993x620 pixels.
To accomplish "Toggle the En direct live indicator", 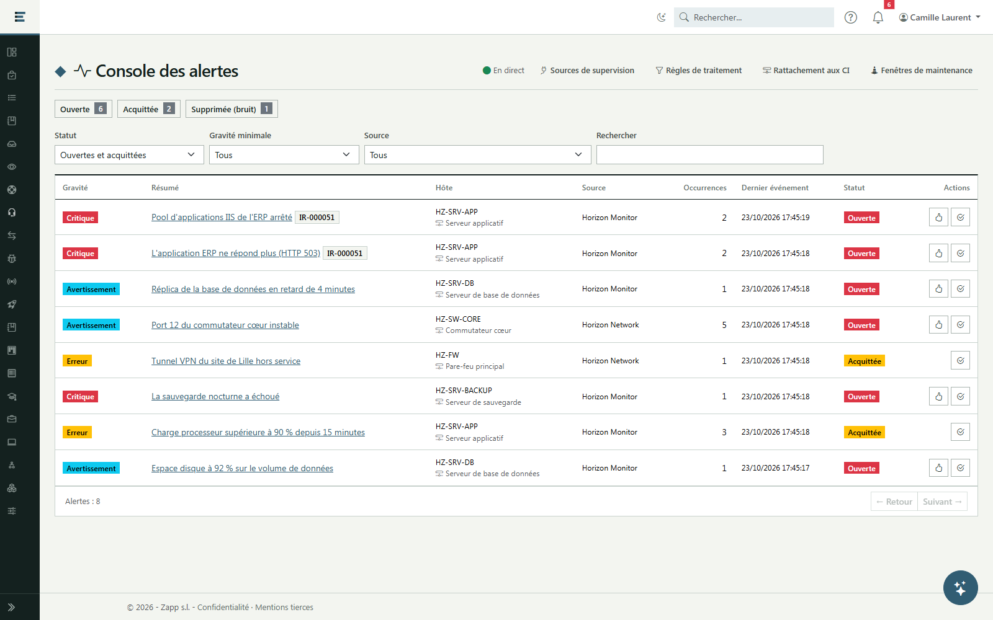I will (503, 71).
